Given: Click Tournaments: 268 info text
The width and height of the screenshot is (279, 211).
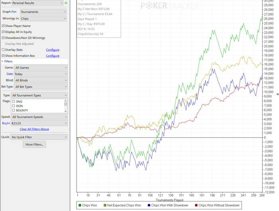Looking at the screenshot, I should point(90,4).
